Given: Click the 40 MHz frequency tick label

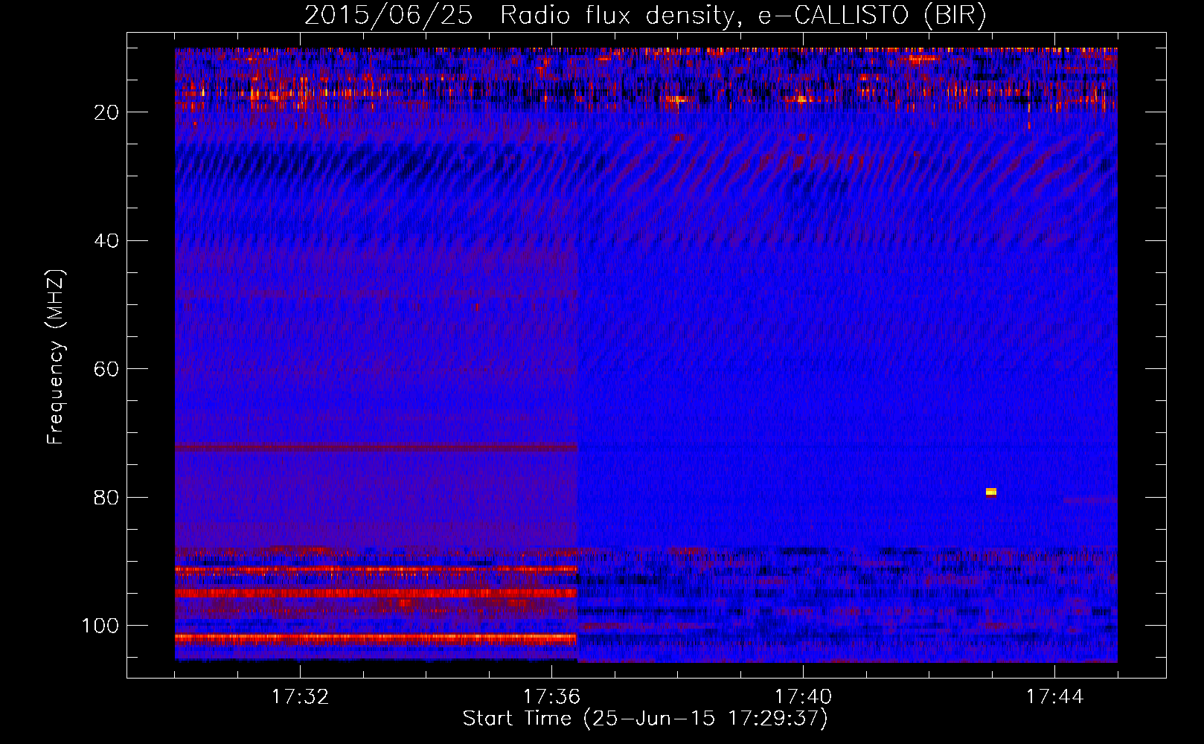Looking at the screenshot, I should click(106, 241).
